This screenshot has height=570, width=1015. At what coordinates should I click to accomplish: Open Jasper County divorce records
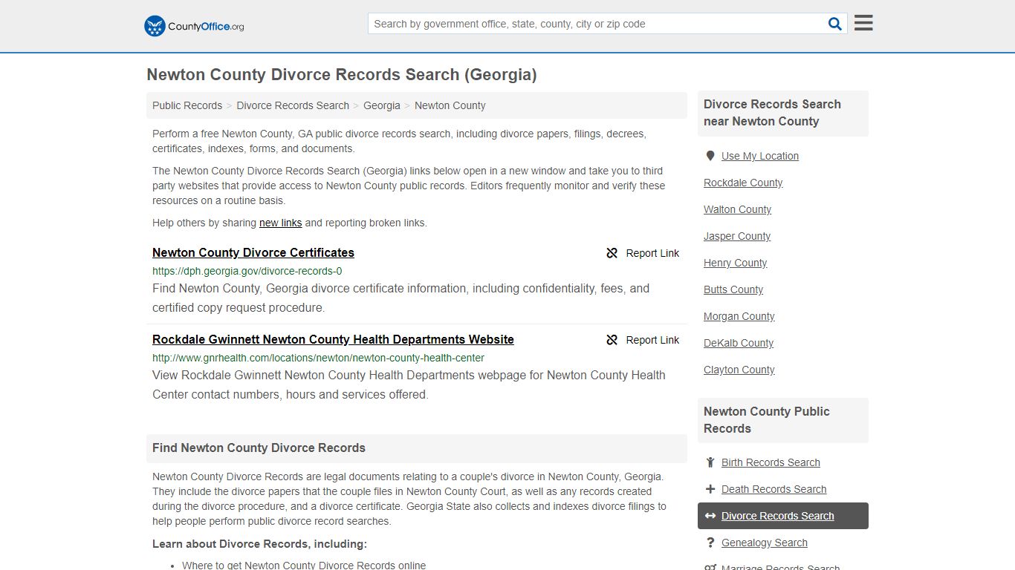(737, 236)
